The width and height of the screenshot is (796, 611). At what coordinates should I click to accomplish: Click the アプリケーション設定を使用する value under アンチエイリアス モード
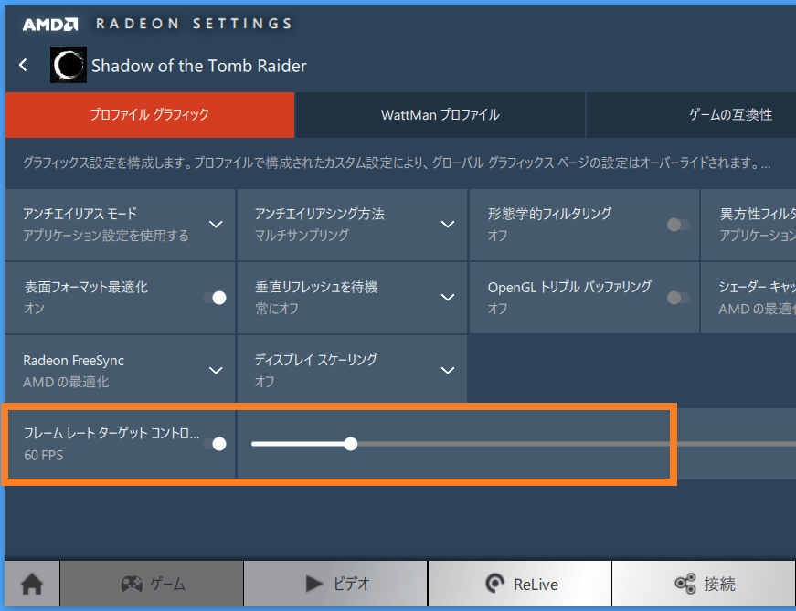pyautogui.click(x=106, y=236)
